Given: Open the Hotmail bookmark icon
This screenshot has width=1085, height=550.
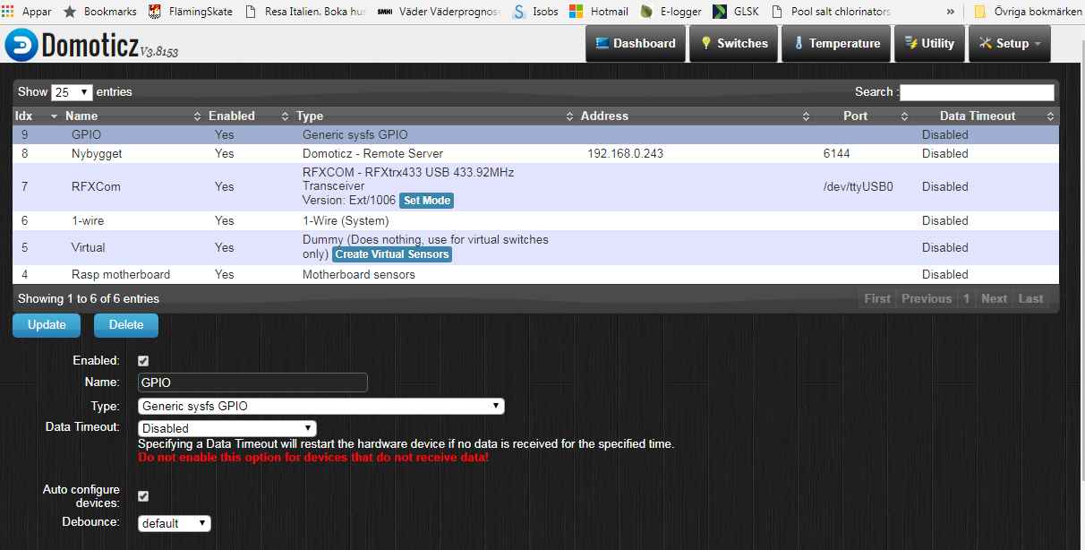Looking at the screenshot, I should click(577, 13).
